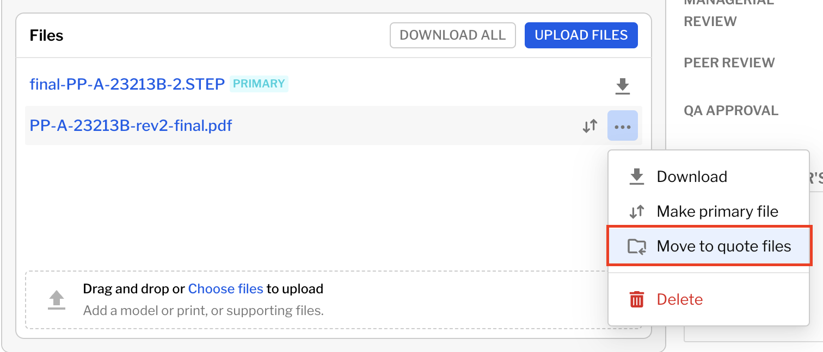The image size is (823, 352).
Task: Click the DOWNLOAD ALL button
Action: pos(452,35)
